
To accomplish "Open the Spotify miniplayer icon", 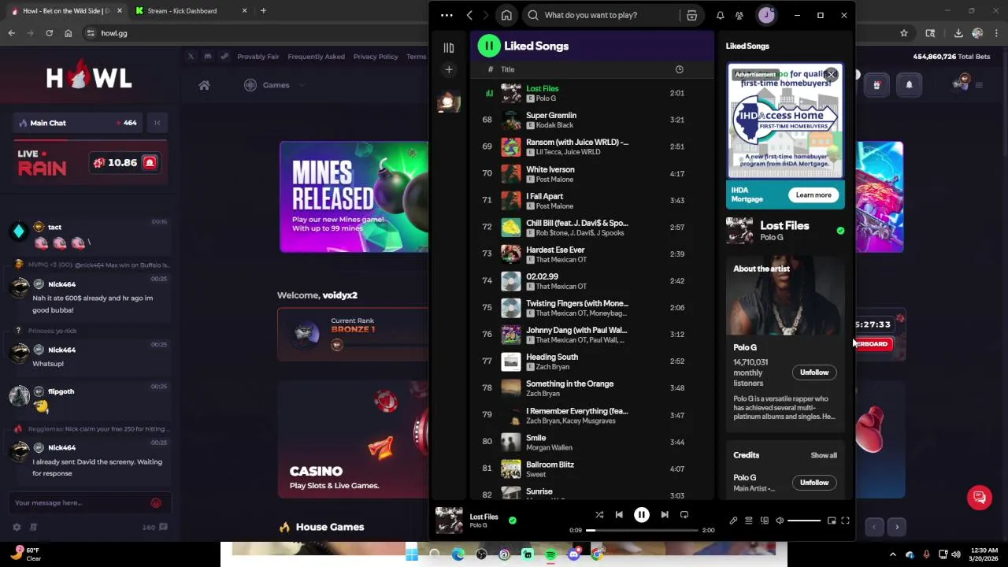I will pos(832,521).
